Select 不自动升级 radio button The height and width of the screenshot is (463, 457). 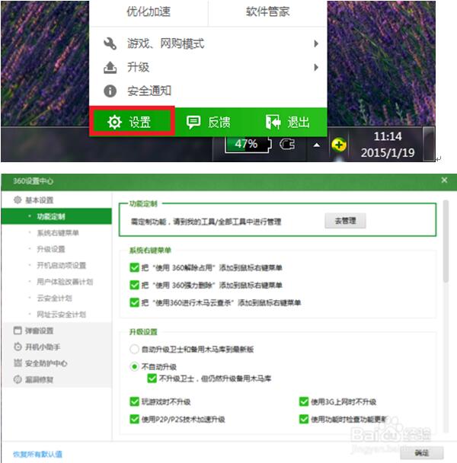point(134,367)
